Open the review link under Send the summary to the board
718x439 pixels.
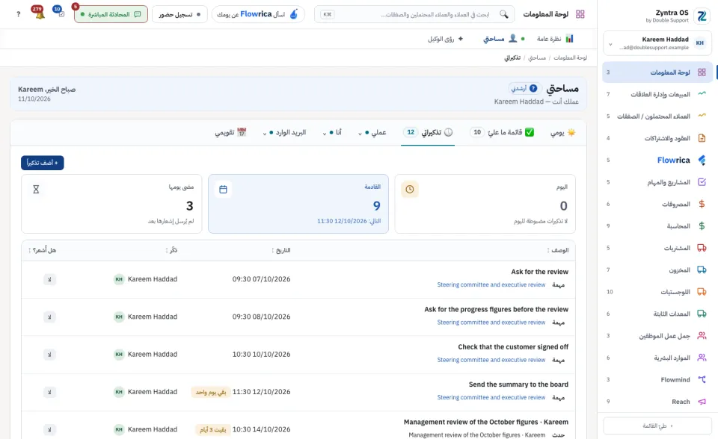(x=491, y=397)
